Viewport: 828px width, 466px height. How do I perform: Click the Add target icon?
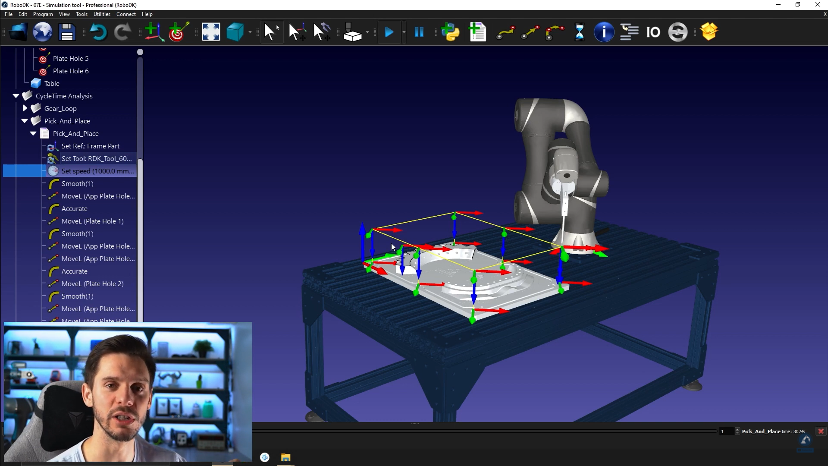178,32
